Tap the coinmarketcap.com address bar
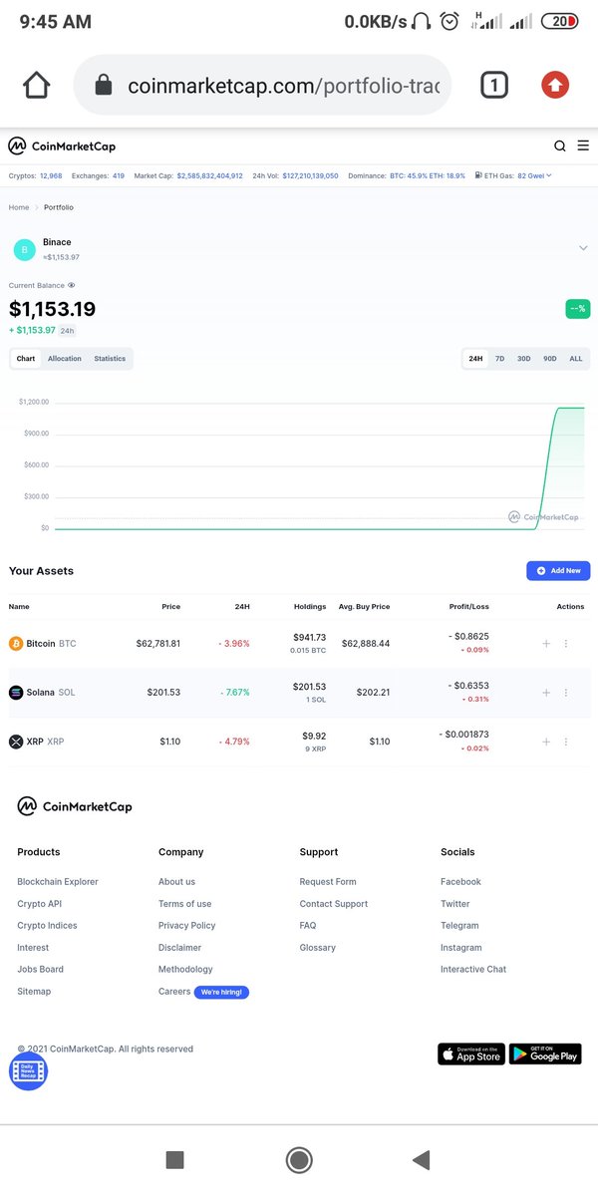This screenshot has width=598, height=1196. click(263, 86)
